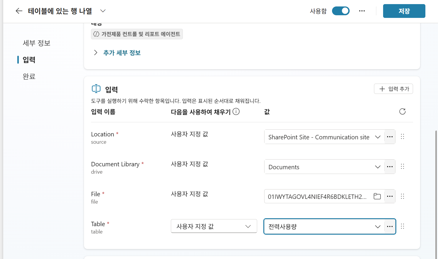Open the 사용자 지정 값 dropdown for Table

tap(214, 226)
